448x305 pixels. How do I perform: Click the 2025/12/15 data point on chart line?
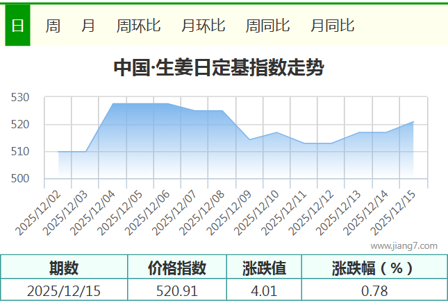click(413, 122)
